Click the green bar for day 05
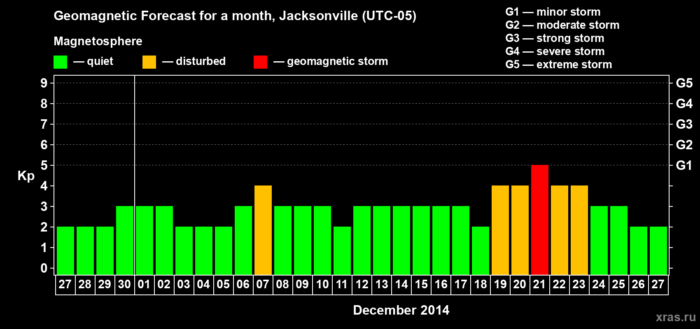 224,250
